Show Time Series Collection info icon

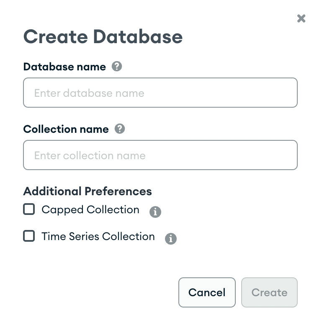[x=171, y=239]
